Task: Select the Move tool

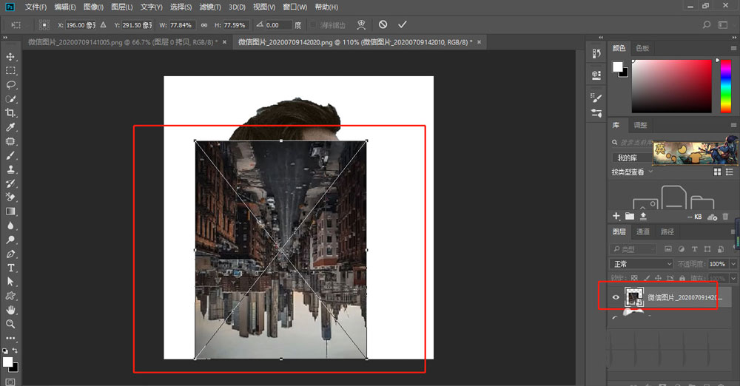Action: 10,57
